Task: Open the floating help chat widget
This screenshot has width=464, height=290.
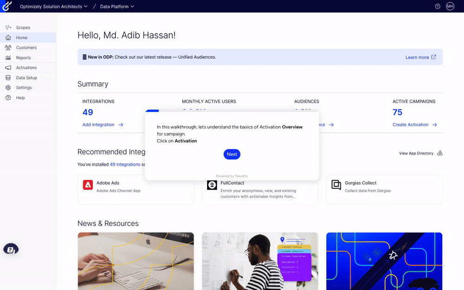Action: click(x=11, y=249)
